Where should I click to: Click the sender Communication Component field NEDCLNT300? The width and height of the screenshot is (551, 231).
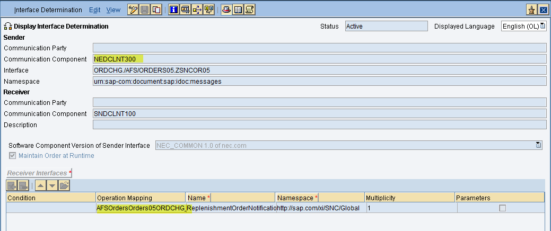[119, 59]
